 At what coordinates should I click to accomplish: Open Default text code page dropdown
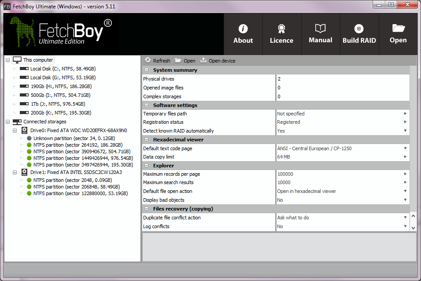pyautogui.click(x=405, y=148)
